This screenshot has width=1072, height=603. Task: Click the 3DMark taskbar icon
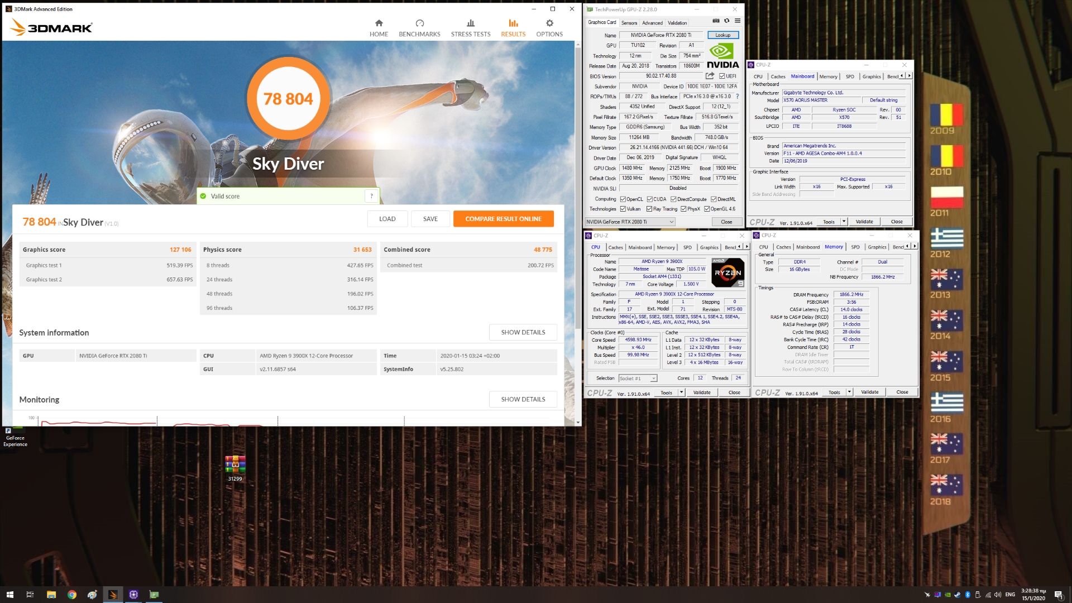113,595
